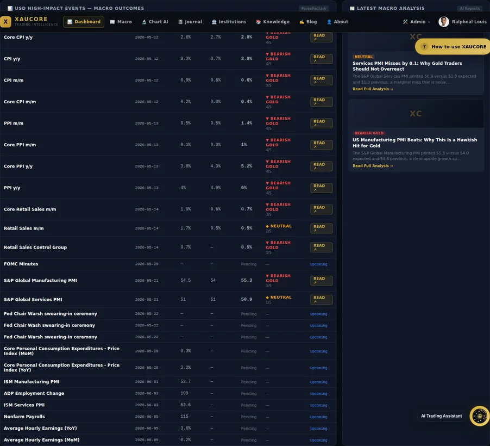Click the XAUCORE X logo icon
The width and height of the screenshot is (490, 446).
pos(5,22)
